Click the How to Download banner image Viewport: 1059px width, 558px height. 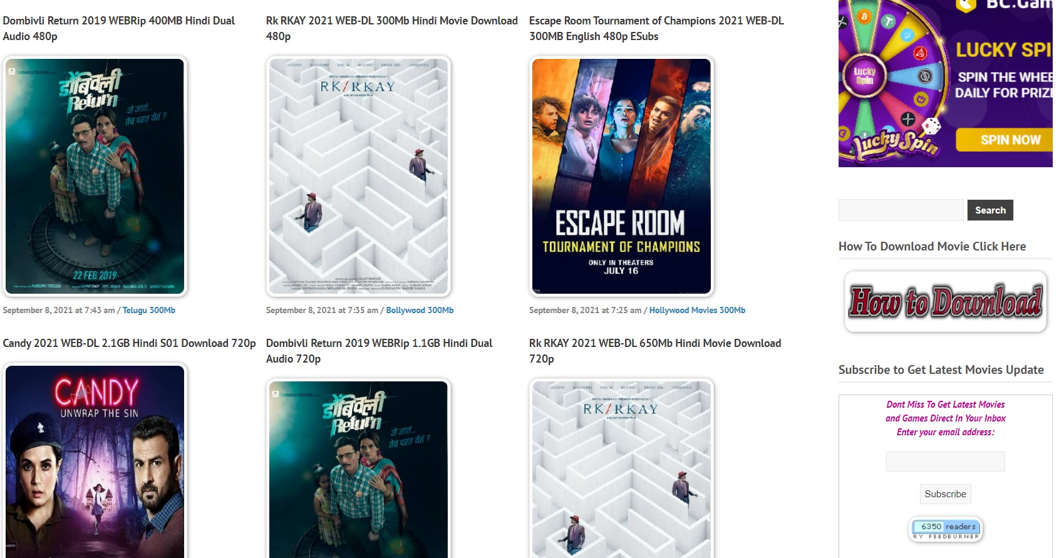tap(946, 302)
